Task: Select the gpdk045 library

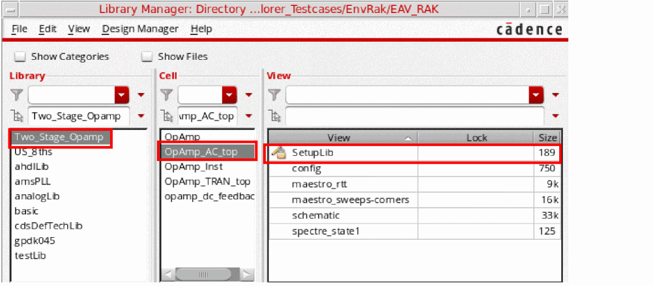Action: 35,240
